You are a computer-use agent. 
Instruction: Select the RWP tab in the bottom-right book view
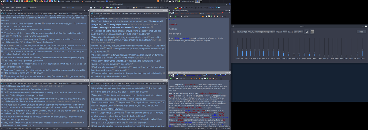(205, 75)
